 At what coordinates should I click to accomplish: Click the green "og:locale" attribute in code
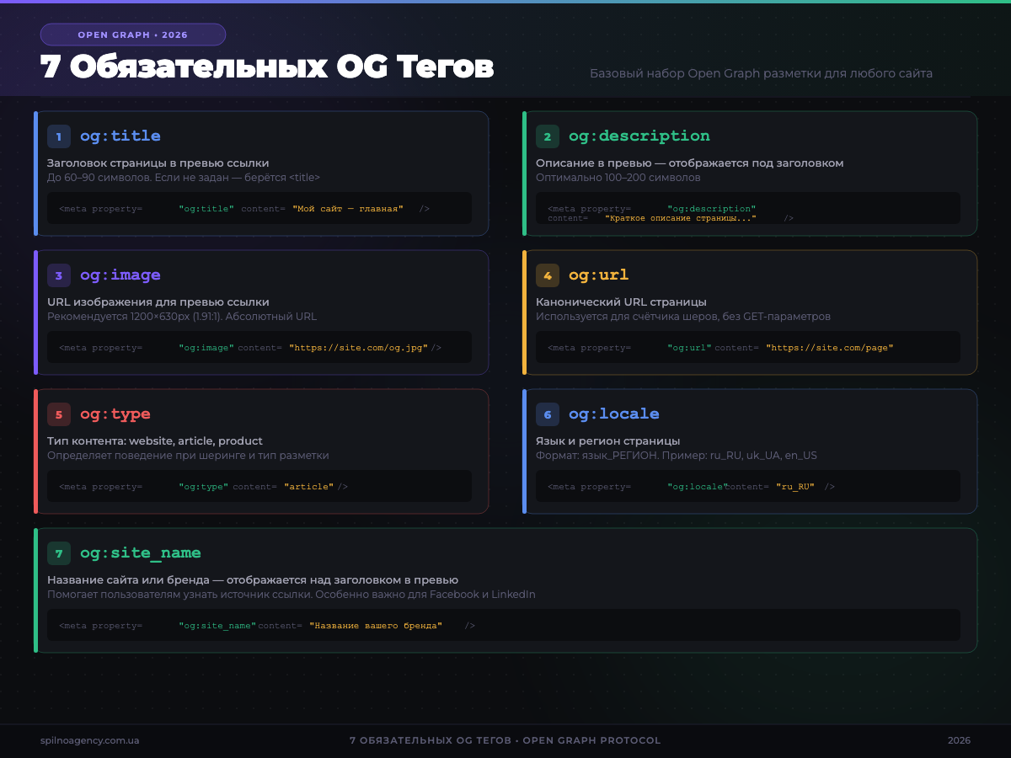[698, 486]
